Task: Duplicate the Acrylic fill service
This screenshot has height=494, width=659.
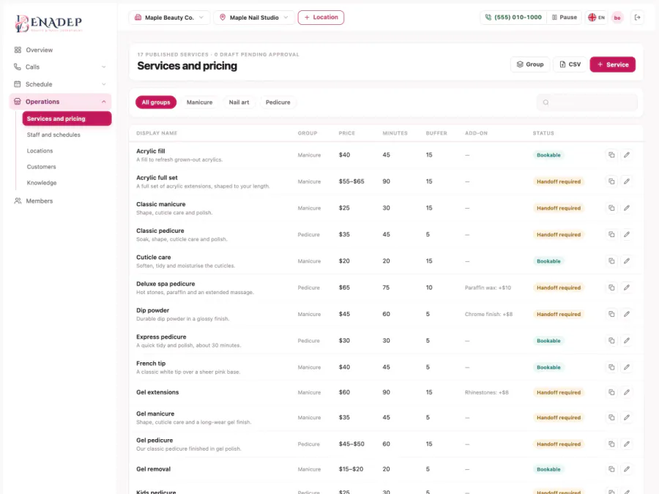Action: (611, 155)
